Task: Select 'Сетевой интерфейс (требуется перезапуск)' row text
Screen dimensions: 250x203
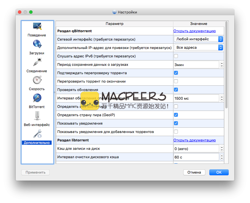Action: [x=96, y=39]
